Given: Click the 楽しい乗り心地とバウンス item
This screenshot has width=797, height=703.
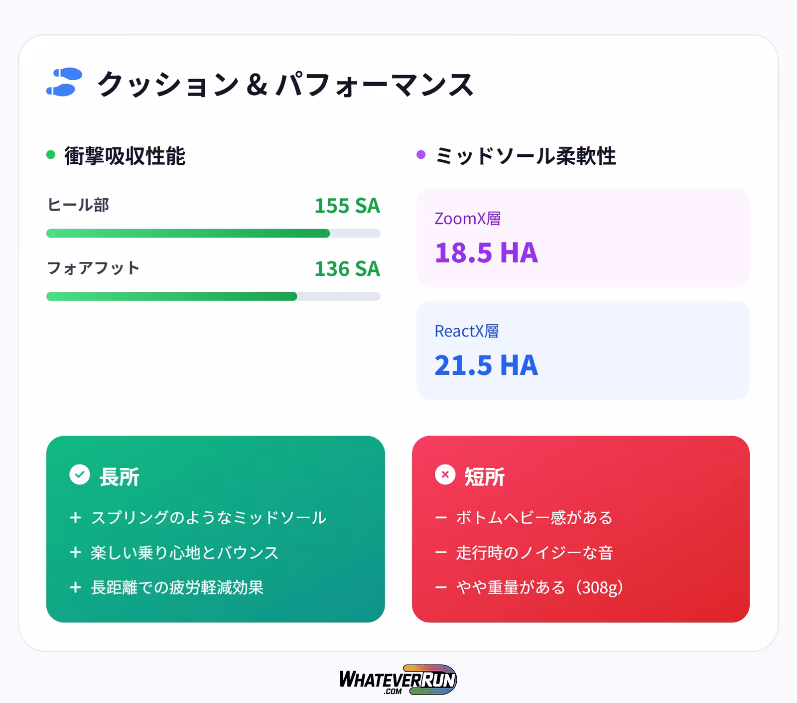Looking at the screenshot, I should point(184,553).
